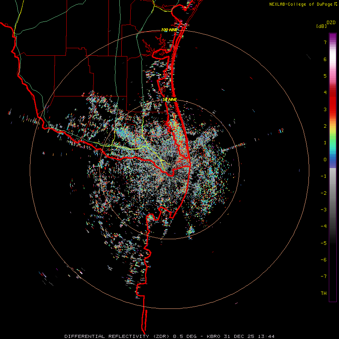The width and height of the screenshot is (339, 339).
Task: Click the 50 NMI range ring label
Action: tap(169, 100)
